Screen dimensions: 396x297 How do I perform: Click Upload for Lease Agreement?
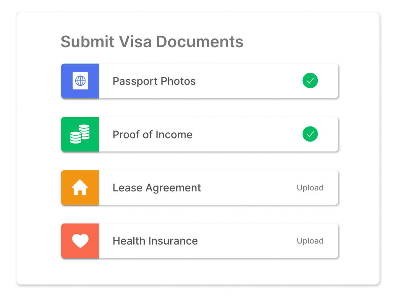pyautogui.click(x=310, y=187)
